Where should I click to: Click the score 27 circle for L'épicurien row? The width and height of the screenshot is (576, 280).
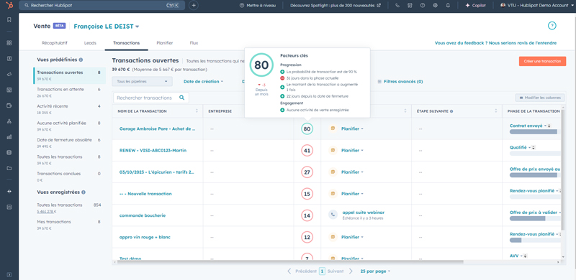point(307,172)
